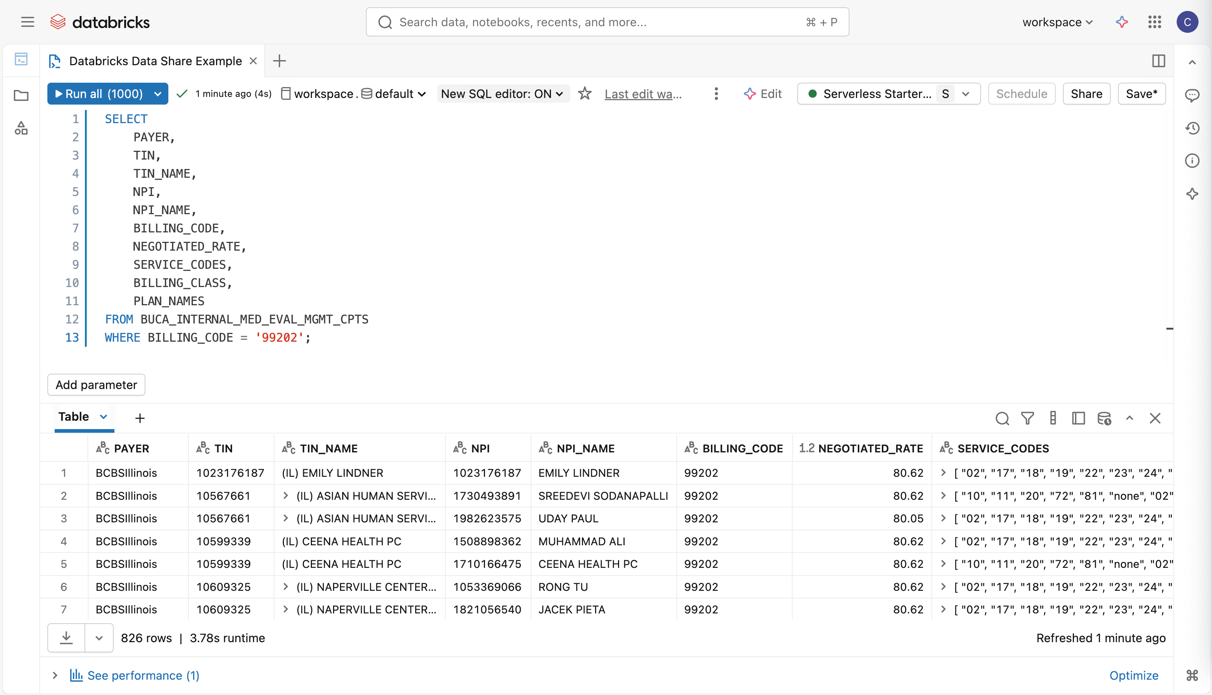
Task: Toggle the New SQL editor setting
Action: click(x=503, y=94)
